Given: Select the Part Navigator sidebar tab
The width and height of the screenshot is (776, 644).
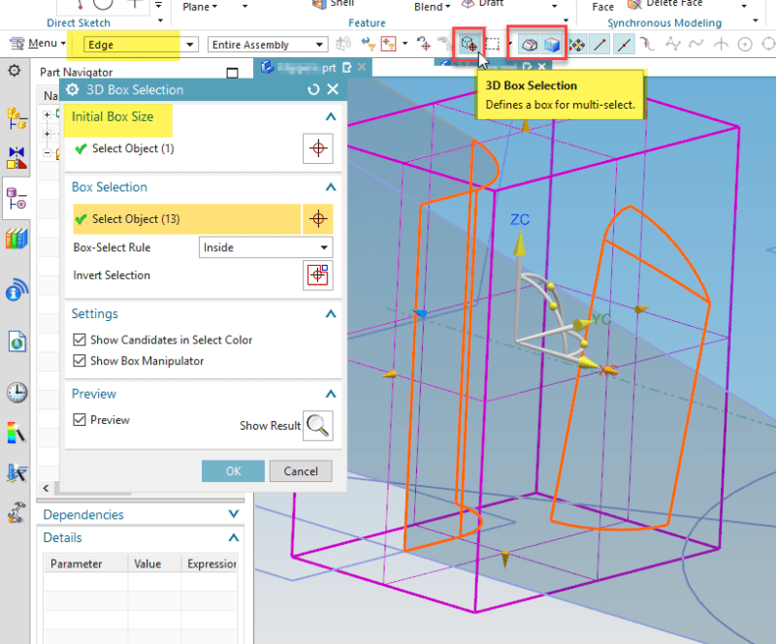Looking at the screenshot, I should pyautogui.click(x=16, y=199).
